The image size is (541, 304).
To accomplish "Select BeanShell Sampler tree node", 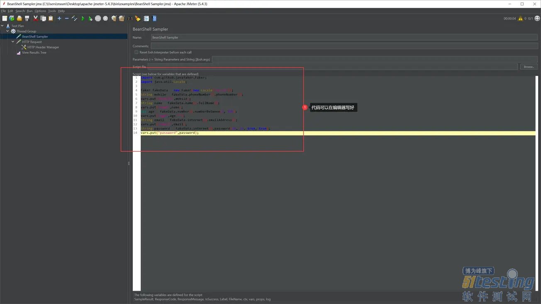I will tap(35, 36).
